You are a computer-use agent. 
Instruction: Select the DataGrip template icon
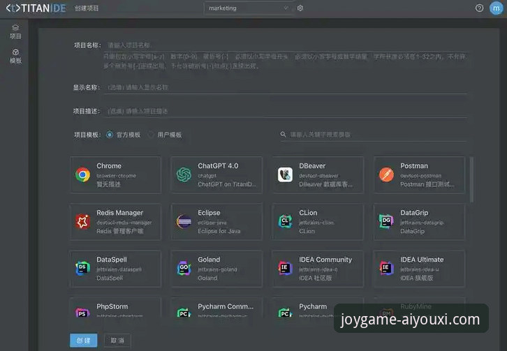point(386,221)
